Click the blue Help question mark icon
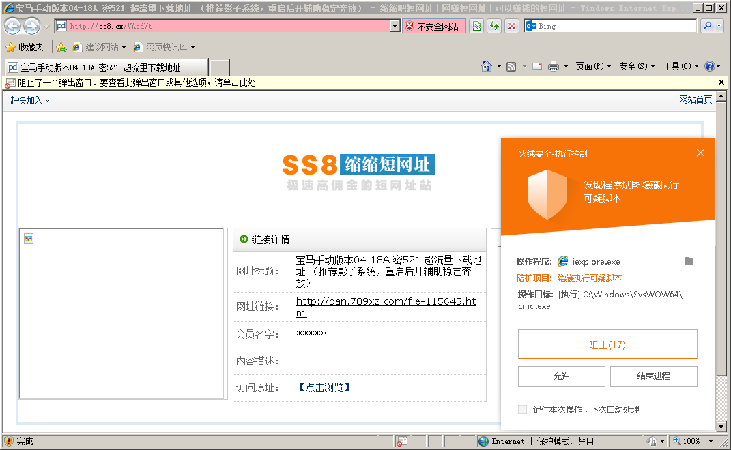The width and height of the screenshot is (731, 450). [710, 66]
